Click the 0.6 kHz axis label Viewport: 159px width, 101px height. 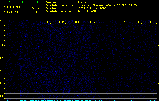coord(2,96)
